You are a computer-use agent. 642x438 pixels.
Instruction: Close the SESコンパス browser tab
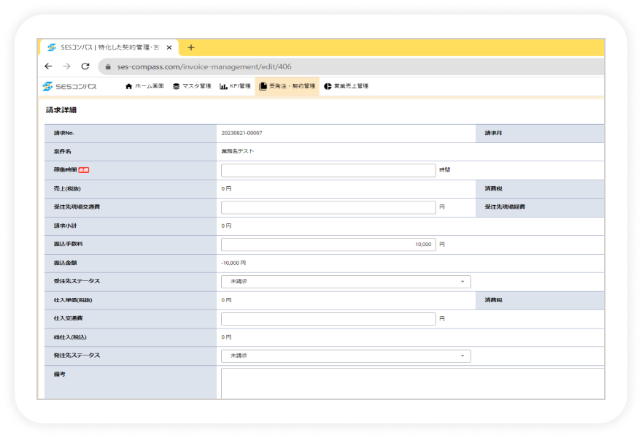(x=170, y=47)
